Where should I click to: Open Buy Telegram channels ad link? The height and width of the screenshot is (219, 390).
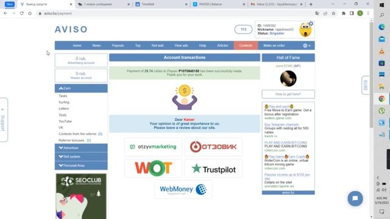tap(282, 125)
